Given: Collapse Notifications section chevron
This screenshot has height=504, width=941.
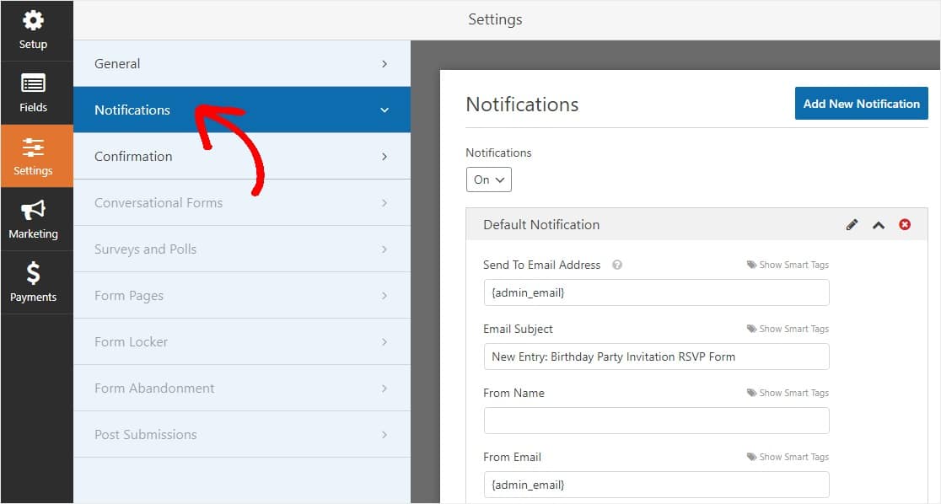Looking at the screenshot, I should click(384, 110).
